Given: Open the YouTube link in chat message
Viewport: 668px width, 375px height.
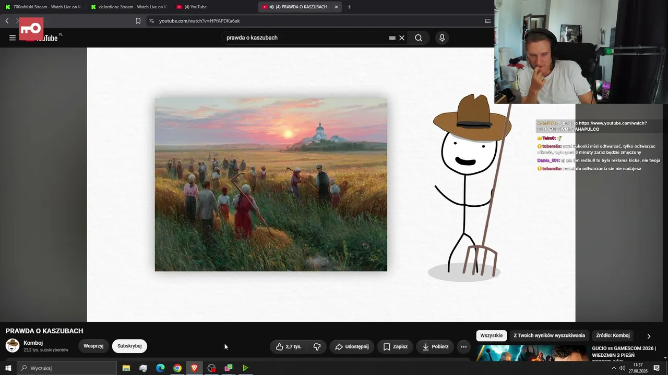Looking at the screenshot, I should click(x=592, y=126).
